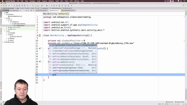The image size is (187, 105).
Task: Click override gutter icon on line 13
Action: [x=40, y=48]
